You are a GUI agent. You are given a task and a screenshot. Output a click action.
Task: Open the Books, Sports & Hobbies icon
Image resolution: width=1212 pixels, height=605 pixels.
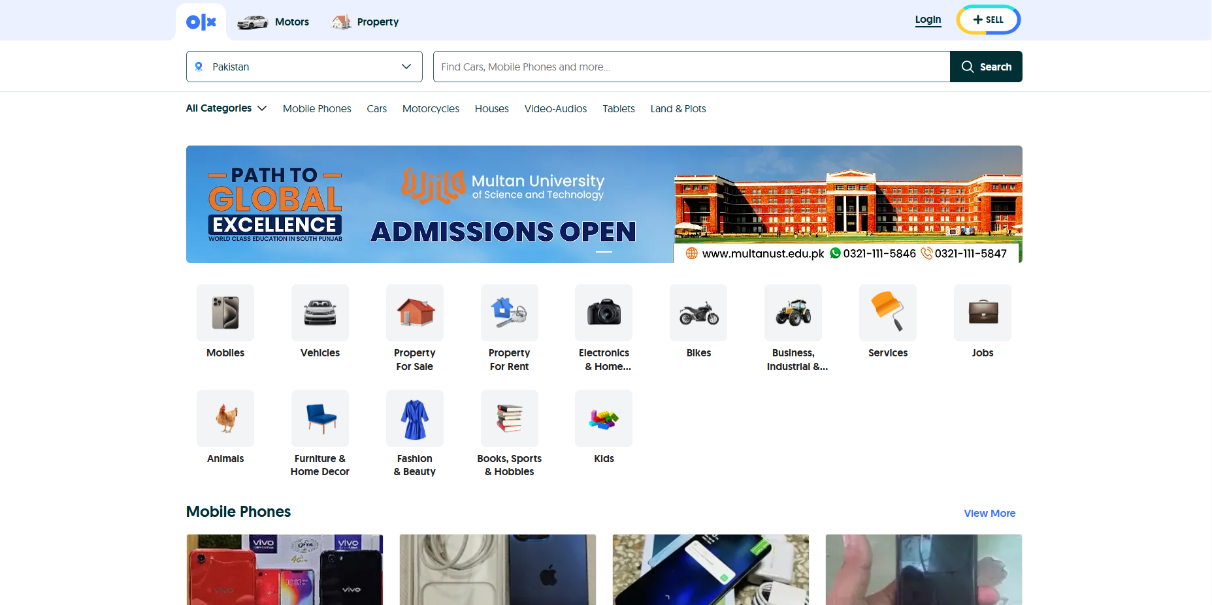tap(510, 418)
